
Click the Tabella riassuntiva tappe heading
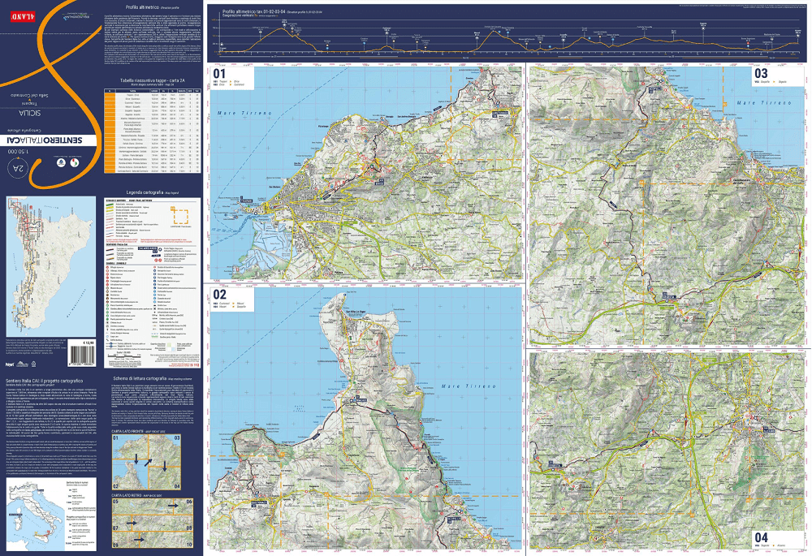click(x=153, y=81)
